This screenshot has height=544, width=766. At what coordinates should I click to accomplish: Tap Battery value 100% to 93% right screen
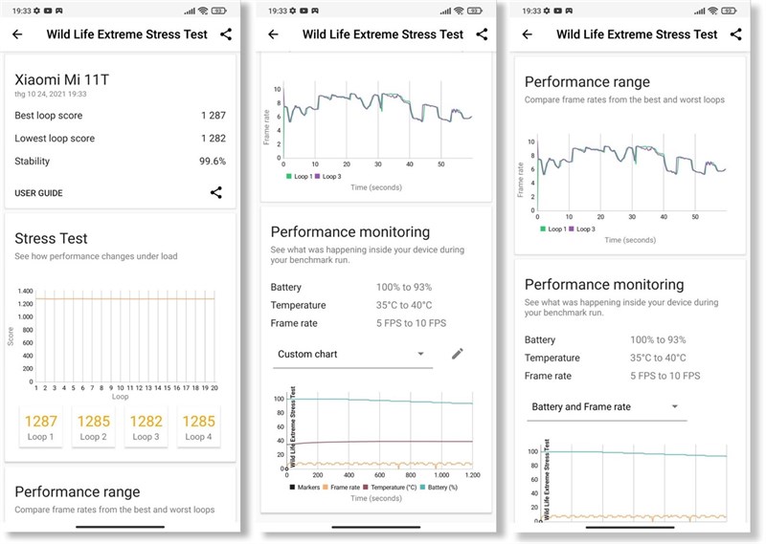point(658,340)
